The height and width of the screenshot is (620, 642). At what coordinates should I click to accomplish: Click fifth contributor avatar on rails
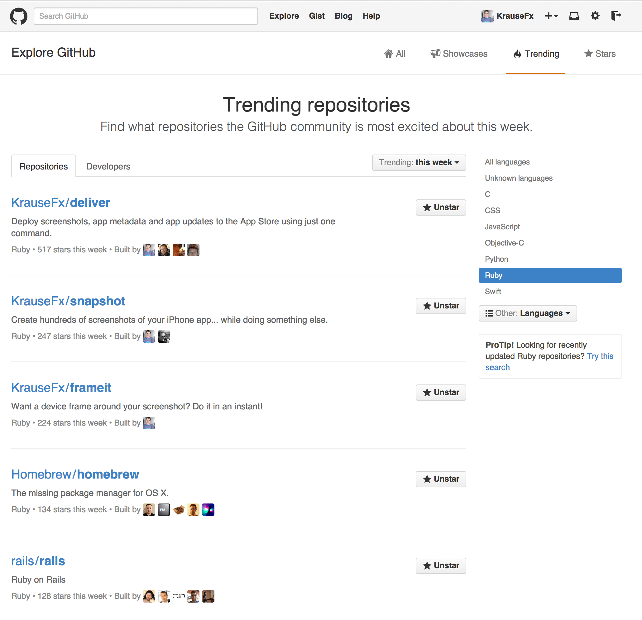pyautogui.click(x=208, y=596)
